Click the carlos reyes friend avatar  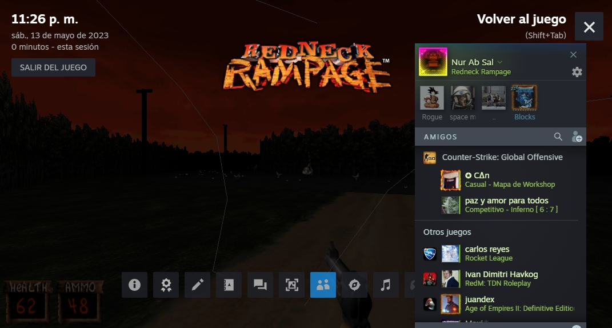pos(450,254)
